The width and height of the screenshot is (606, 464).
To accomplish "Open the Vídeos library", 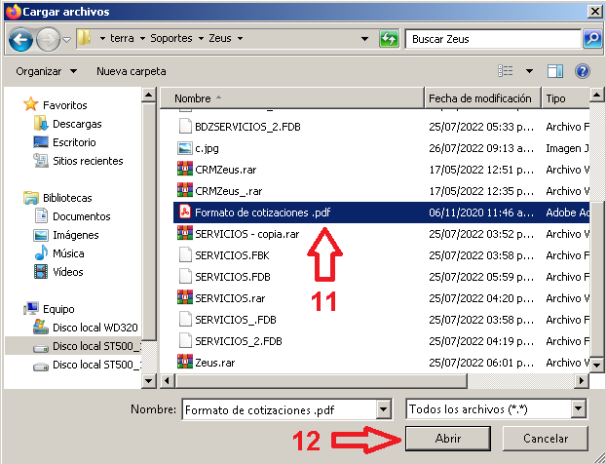I will pyautogui.click(x=68, y=272).
